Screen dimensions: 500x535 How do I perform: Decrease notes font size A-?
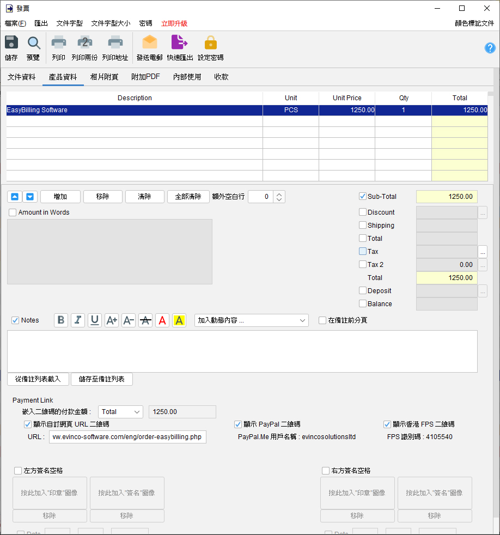click(129, 320)
